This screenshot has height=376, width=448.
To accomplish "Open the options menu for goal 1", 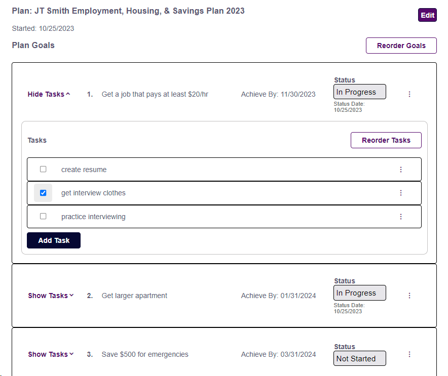I will pos(409,94).
